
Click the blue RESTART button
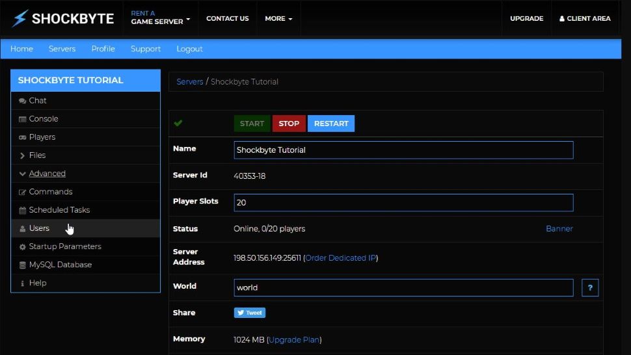(x=331, y=124)
